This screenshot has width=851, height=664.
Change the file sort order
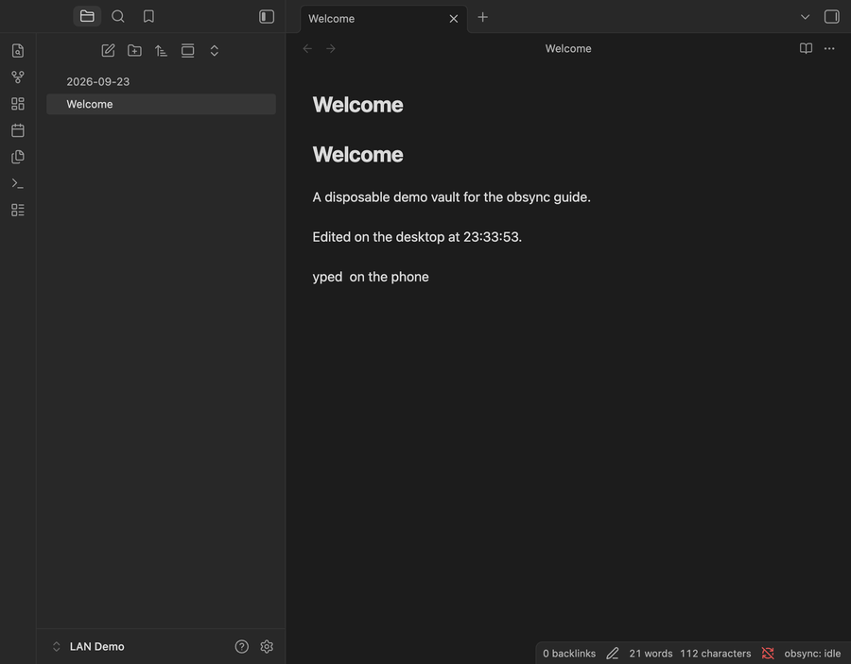click(x=161, y=50)
